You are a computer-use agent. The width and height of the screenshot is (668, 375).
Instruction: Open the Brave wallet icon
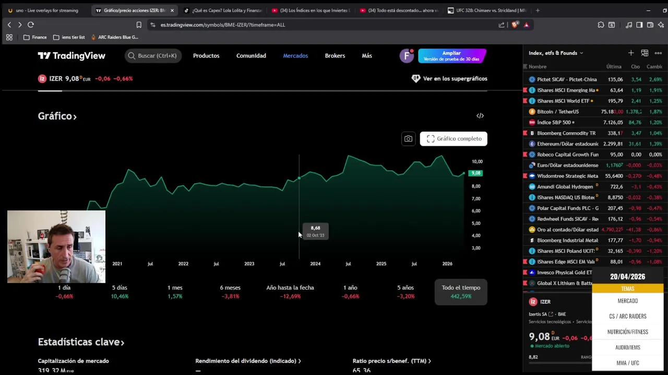point(650,24)
